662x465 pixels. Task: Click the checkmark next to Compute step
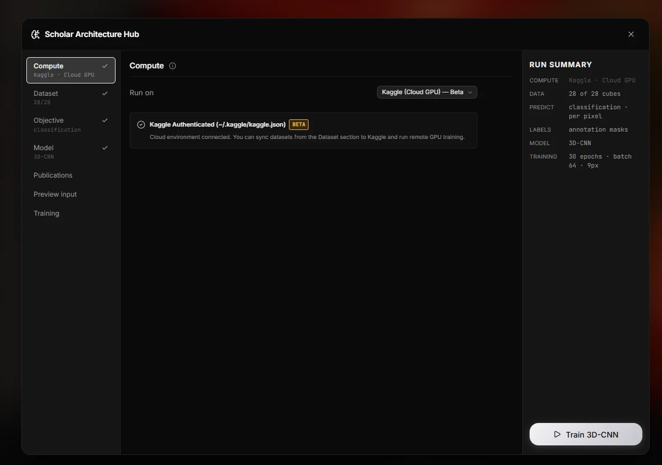pyautogui.click(x=105, y=66)
